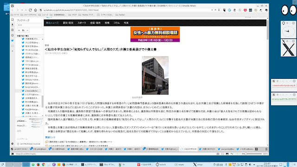The width and height of the screenshot is (297, 167).
Task: Open the 写真 navigation tab
Action: [126, 23]
